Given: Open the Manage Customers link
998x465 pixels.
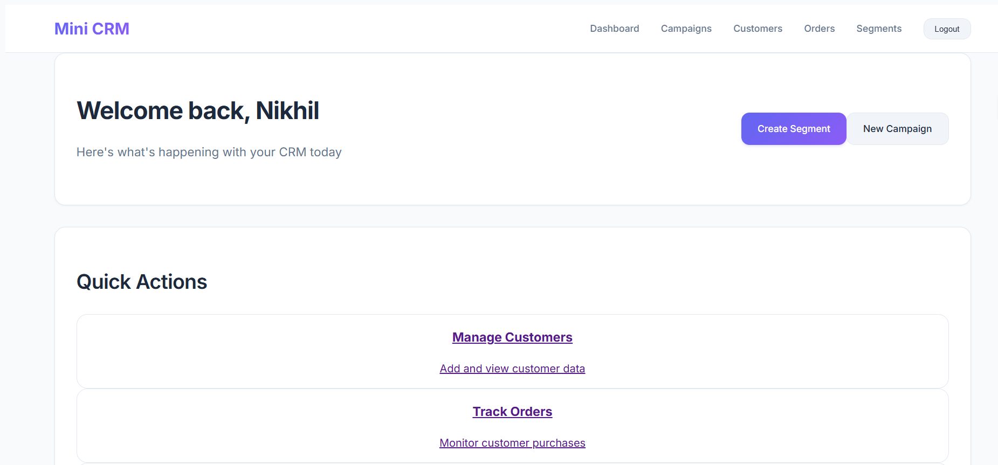Looking at the screenshot, I should (512, 337).
